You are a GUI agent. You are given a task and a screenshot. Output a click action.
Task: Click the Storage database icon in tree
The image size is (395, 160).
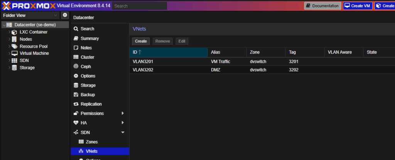pos(15,68)
